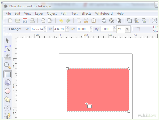Open the File menu
The width and height of the screenshot is (159, 120).
pyautogui.click(x=8, y=14)
